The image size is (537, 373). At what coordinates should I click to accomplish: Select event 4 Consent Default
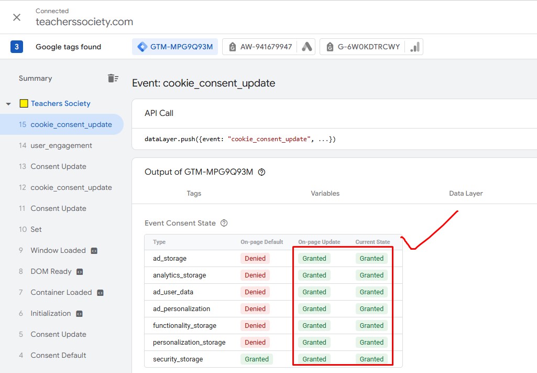[58, 355]
